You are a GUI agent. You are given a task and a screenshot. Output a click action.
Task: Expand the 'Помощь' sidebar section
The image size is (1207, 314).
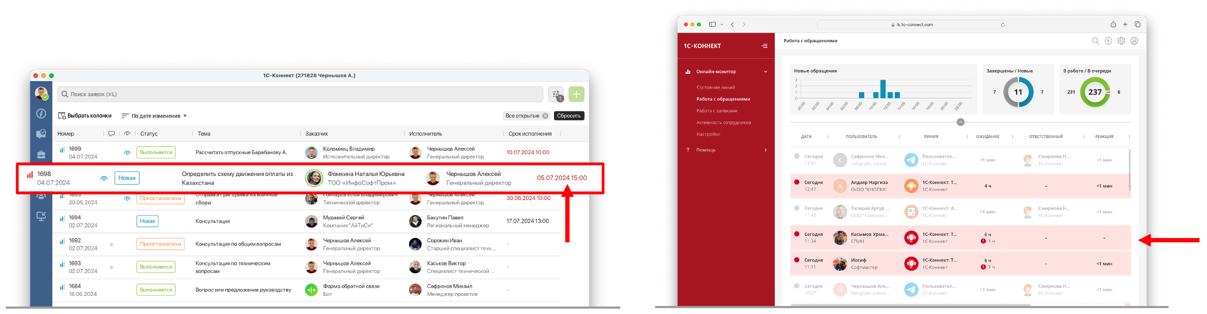coord(765,150)
